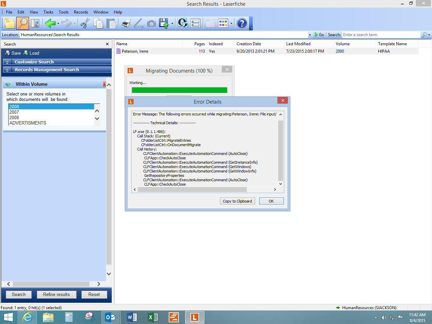
Task: Open the metadata fields toolbar icon
Action: point(195,23)
